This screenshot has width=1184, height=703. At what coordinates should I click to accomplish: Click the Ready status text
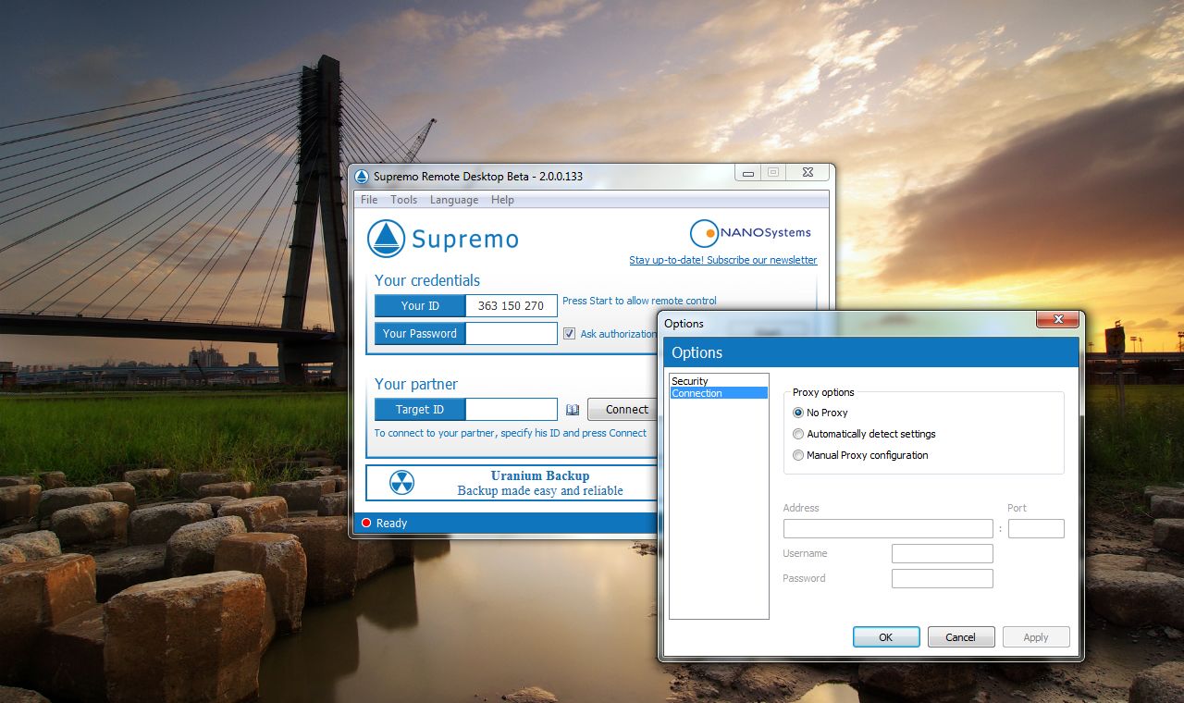click(x=391, y=524)
